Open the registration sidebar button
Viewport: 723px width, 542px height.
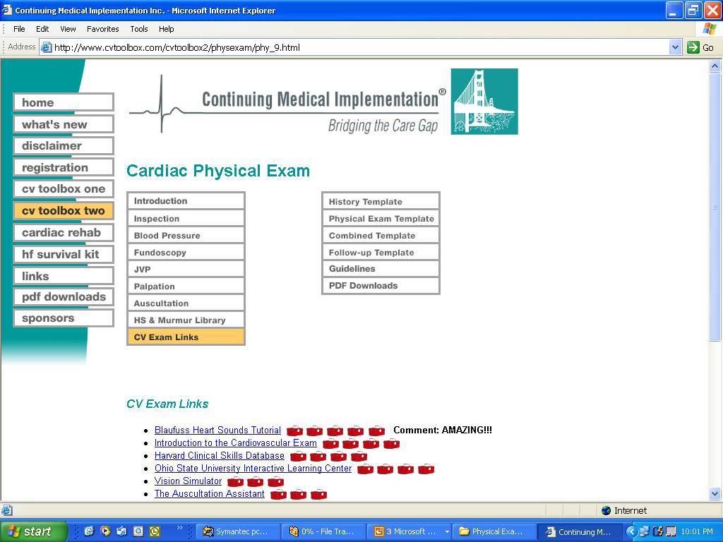pos(63,167)
